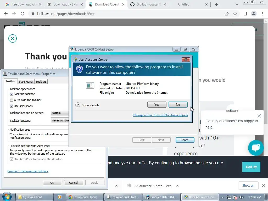Switch to Download OpenJDK Chrome taskbar button

85,197
